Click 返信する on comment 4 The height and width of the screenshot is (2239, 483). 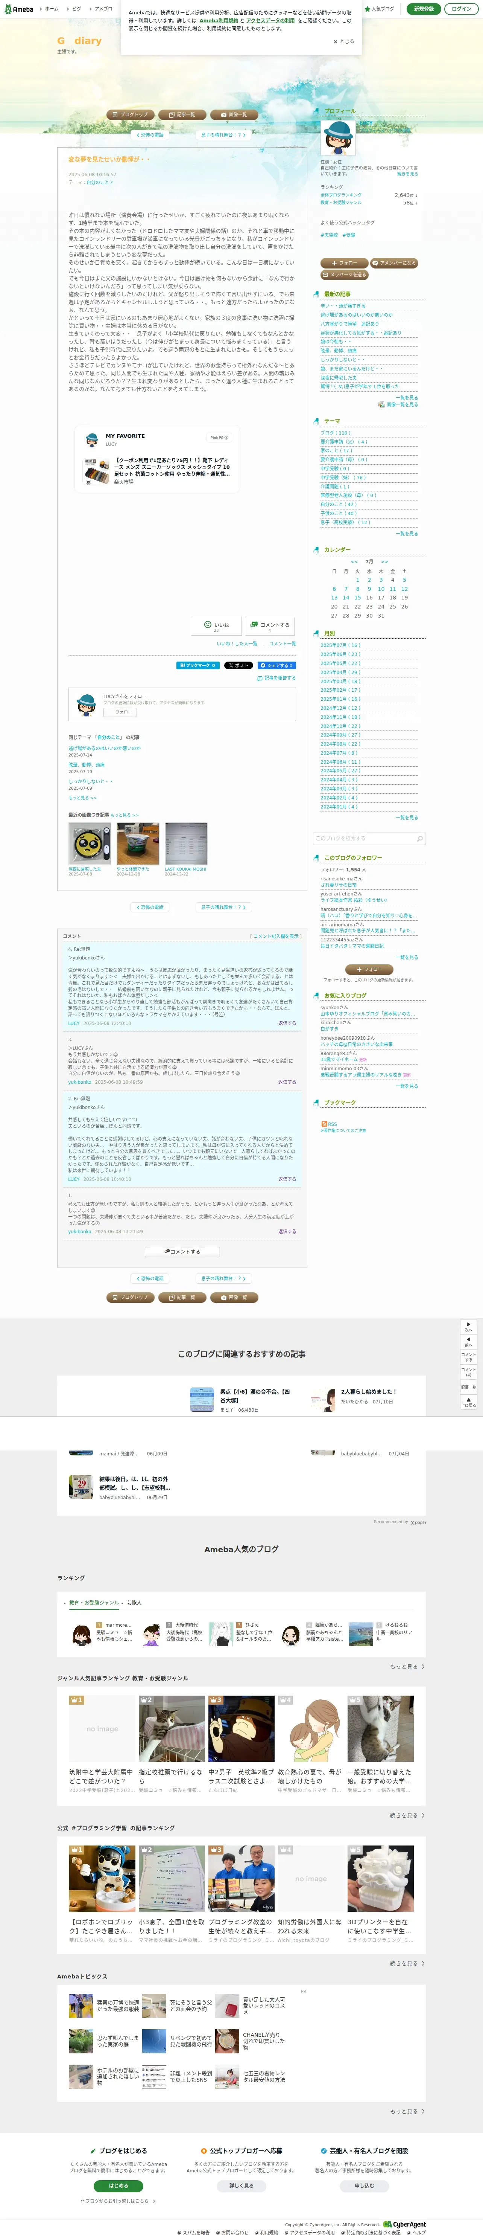tap(287, 1023)
